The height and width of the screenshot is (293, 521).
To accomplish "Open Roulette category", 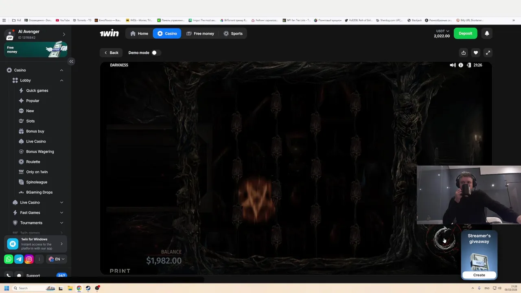I will coord(33,162).
